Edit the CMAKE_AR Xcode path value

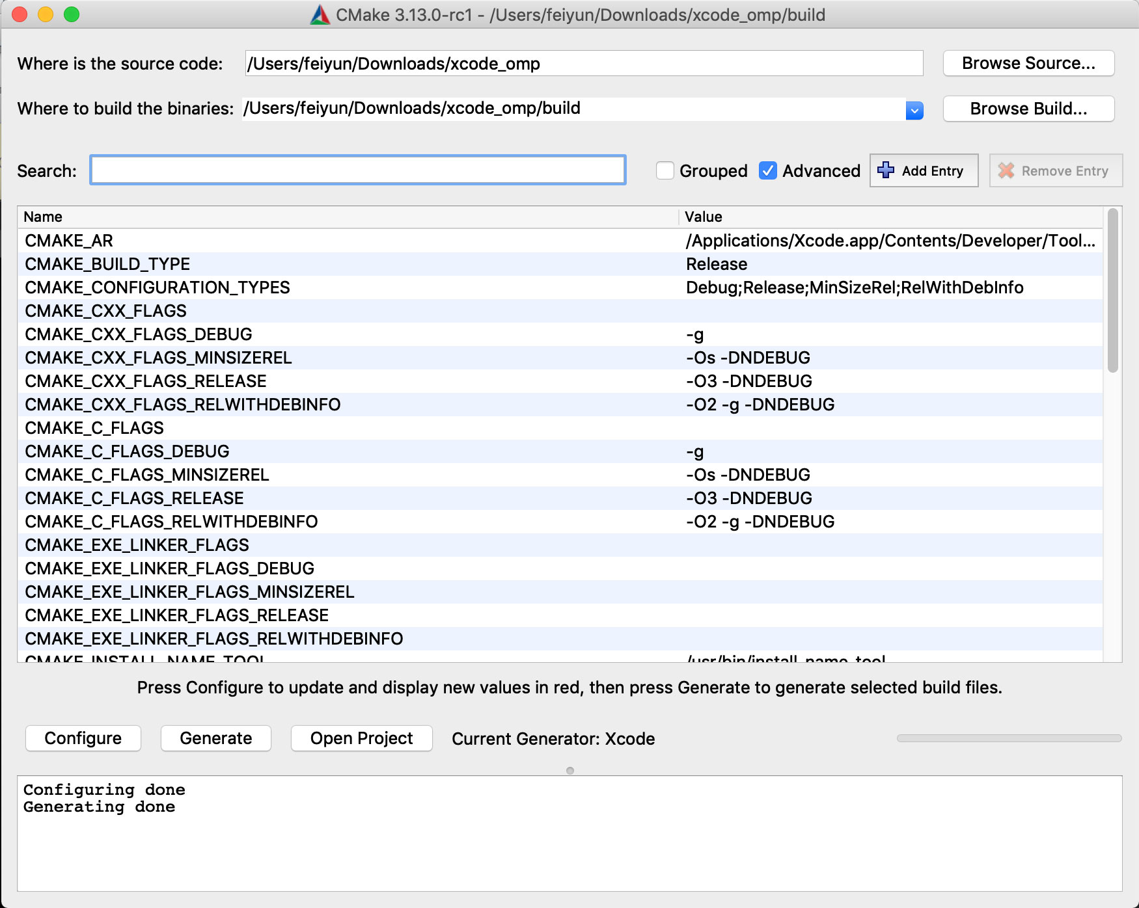click(x=890, y=241)
